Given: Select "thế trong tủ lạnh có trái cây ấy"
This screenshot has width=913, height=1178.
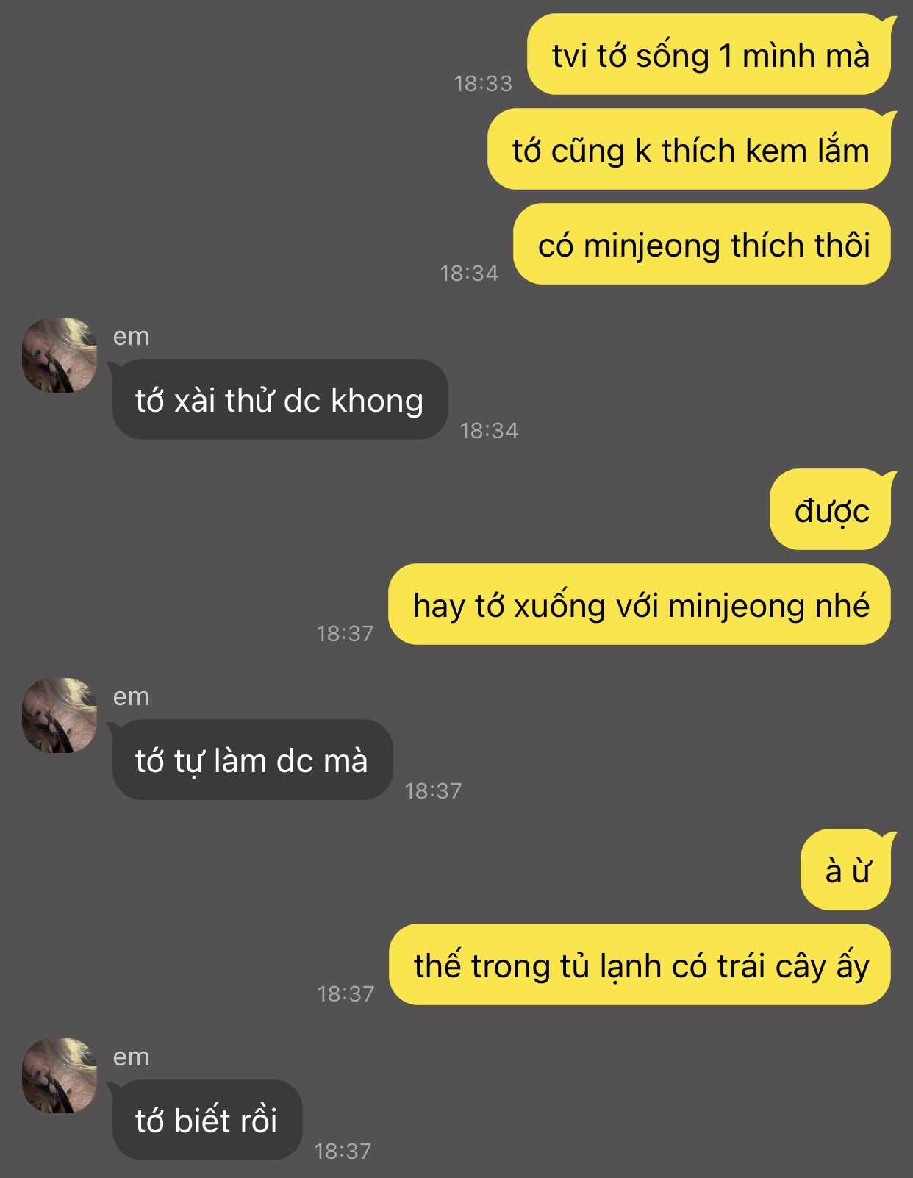Looking at the screenshot, I should (x=640, y=965).
